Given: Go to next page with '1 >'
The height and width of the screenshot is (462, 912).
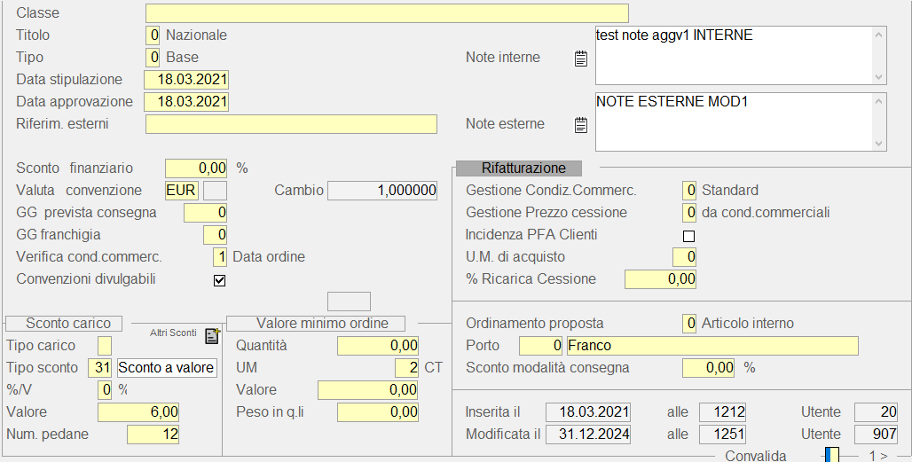Looking at the screenshot, I should [x=877, y=456].
